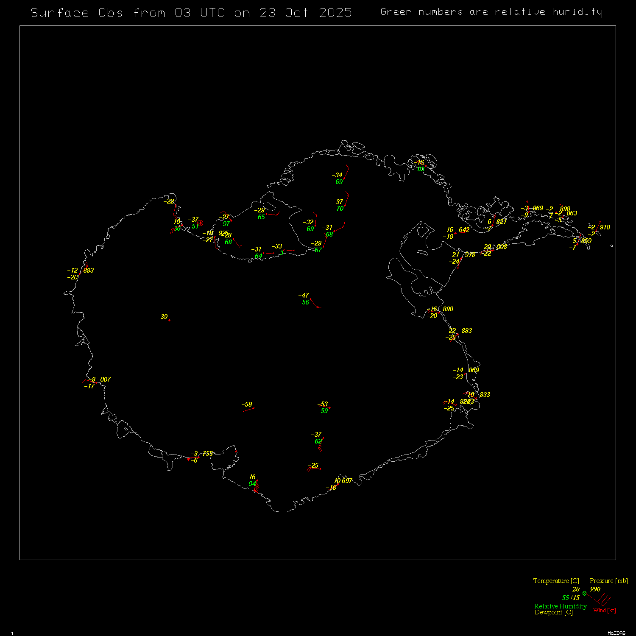
Task: Click the pressure value 007 near -8
Action: pyautogui.click(x=105, y=379)
